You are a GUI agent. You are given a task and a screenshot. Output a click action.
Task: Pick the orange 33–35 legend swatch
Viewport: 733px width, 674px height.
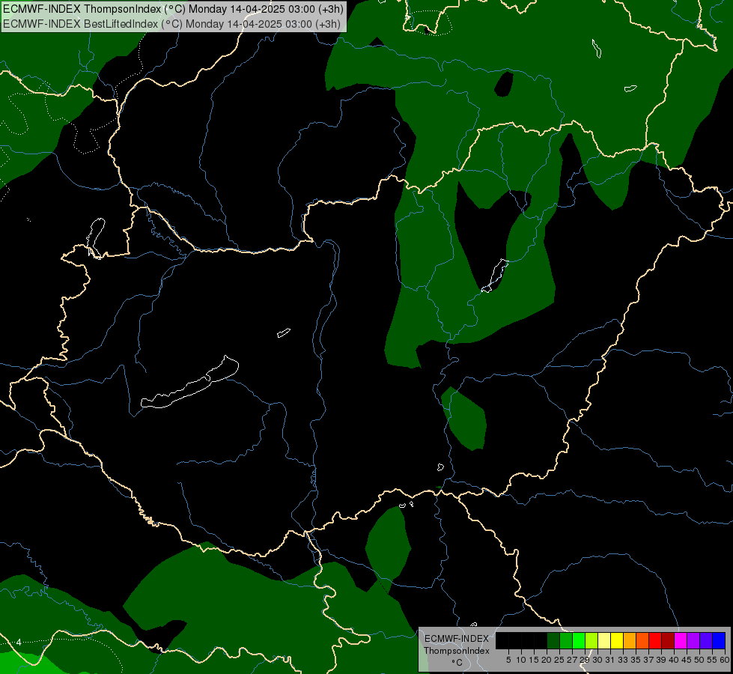630,640
